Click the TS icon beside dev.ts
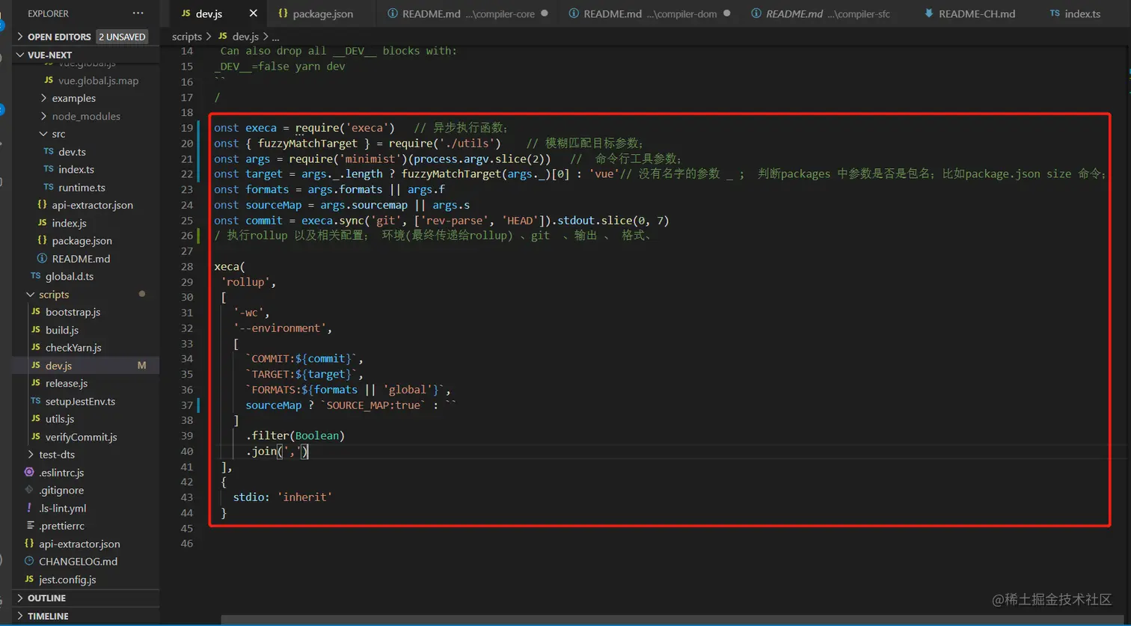Screen dimensions: 1131x626 pos(49,152)
